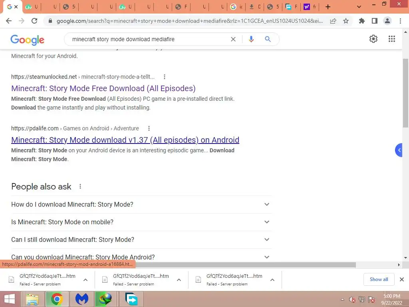Open the Chrome extensions puzzle menu

tap(361, 21)
